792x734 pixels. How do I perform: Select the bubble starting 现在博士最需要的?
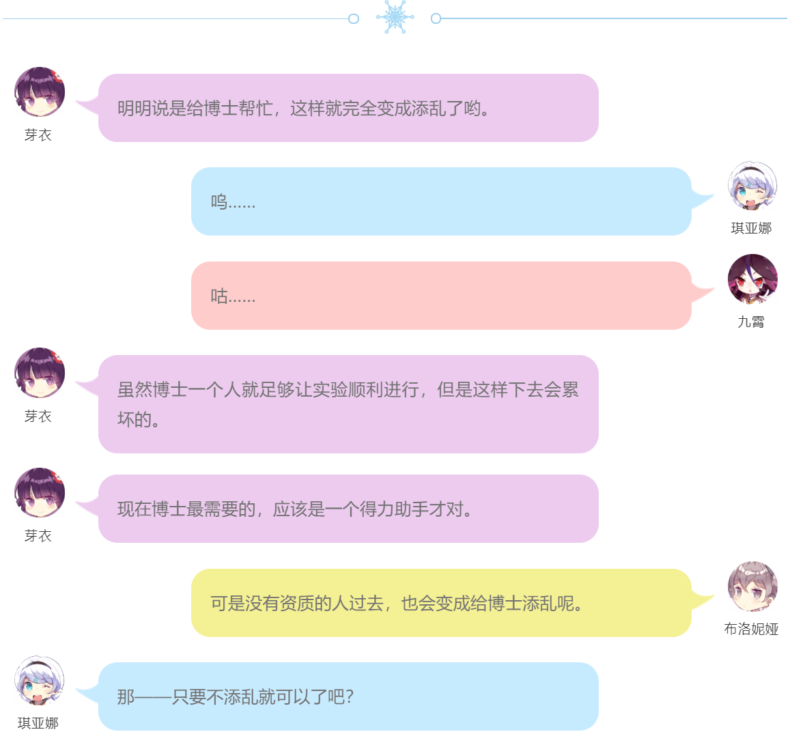pyautogui.click(x=348, y=509)
